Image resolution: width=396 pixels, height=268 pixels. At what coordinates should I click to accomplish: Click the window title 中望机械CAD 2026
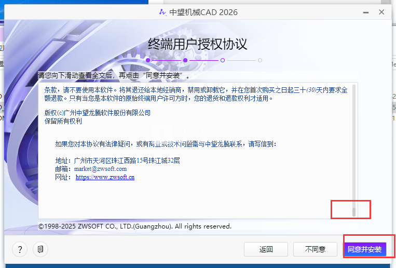tap(203, 12)
